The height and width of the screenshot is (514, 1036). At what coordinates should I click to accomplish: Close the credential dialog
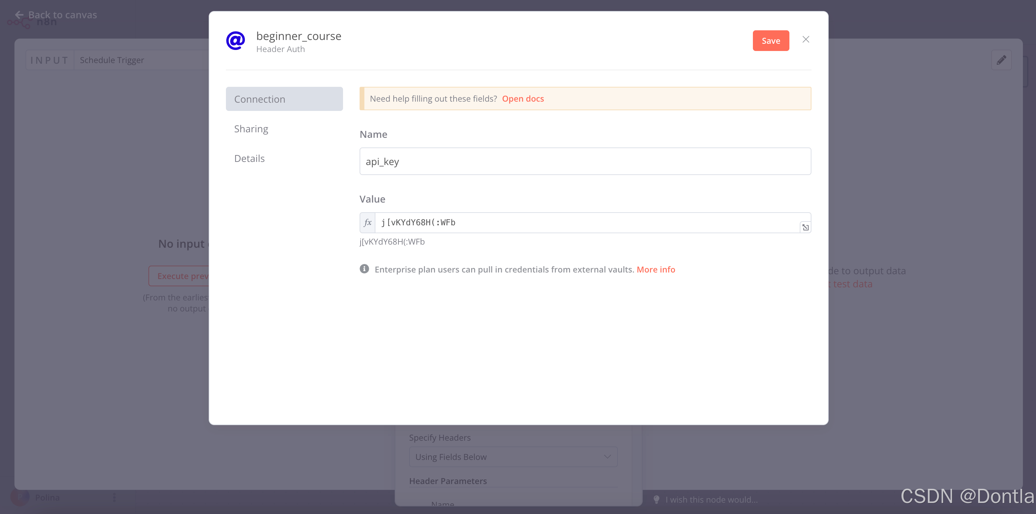click(806, 39)
